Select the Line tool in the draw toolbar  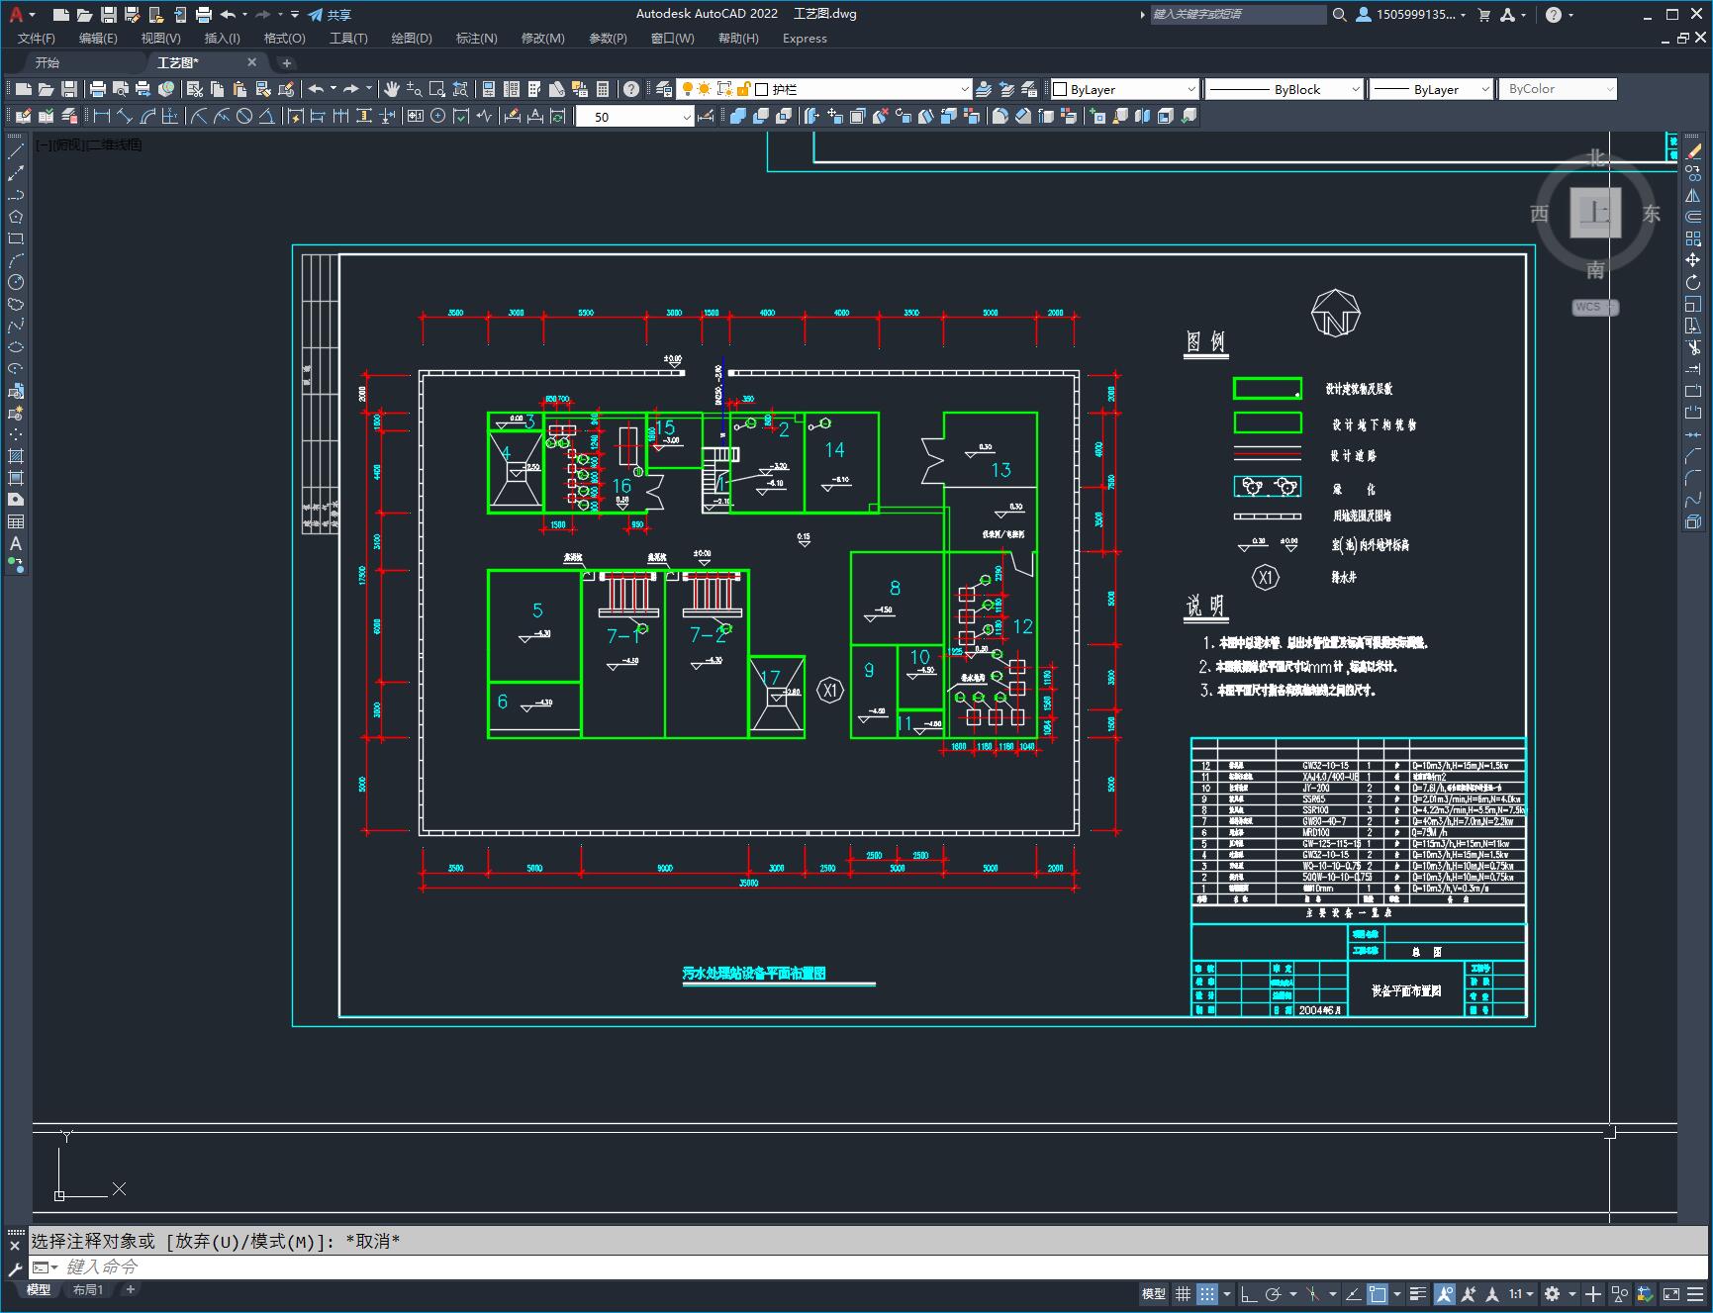click(x=16, y=151)
